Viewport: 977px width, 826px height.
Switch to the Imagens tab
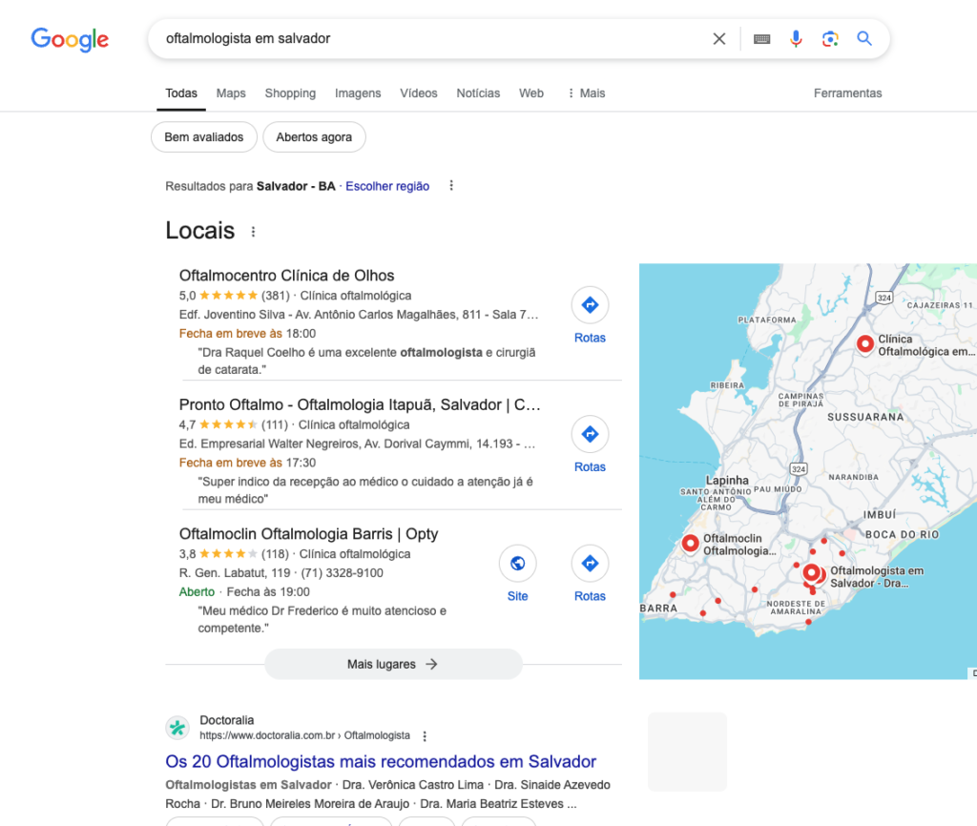click(x=358, y=93)
